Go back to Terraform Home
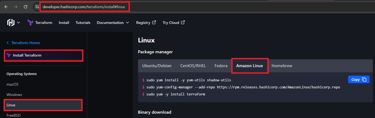This screenshot has height=118, width=375. [x=26, y=43]
